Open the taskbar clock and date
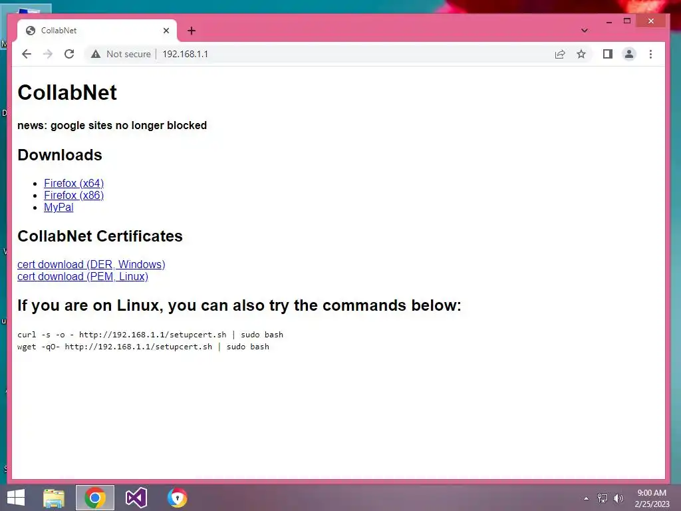Image resolution: width=681 pixels, height=511 pixels. (x=652, y=498)
